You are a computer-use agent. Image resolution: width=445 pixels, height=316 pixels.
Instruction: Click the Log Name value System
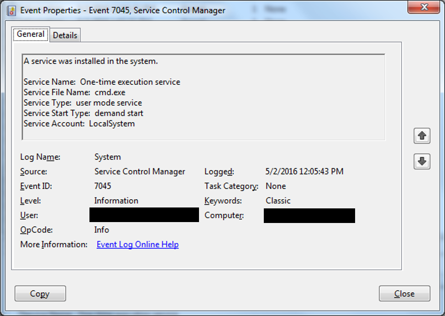(x=108, y=157)
